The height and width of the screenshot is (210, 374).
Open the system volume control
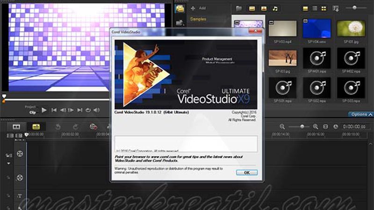pyautogui.click(x=97, y=110)
